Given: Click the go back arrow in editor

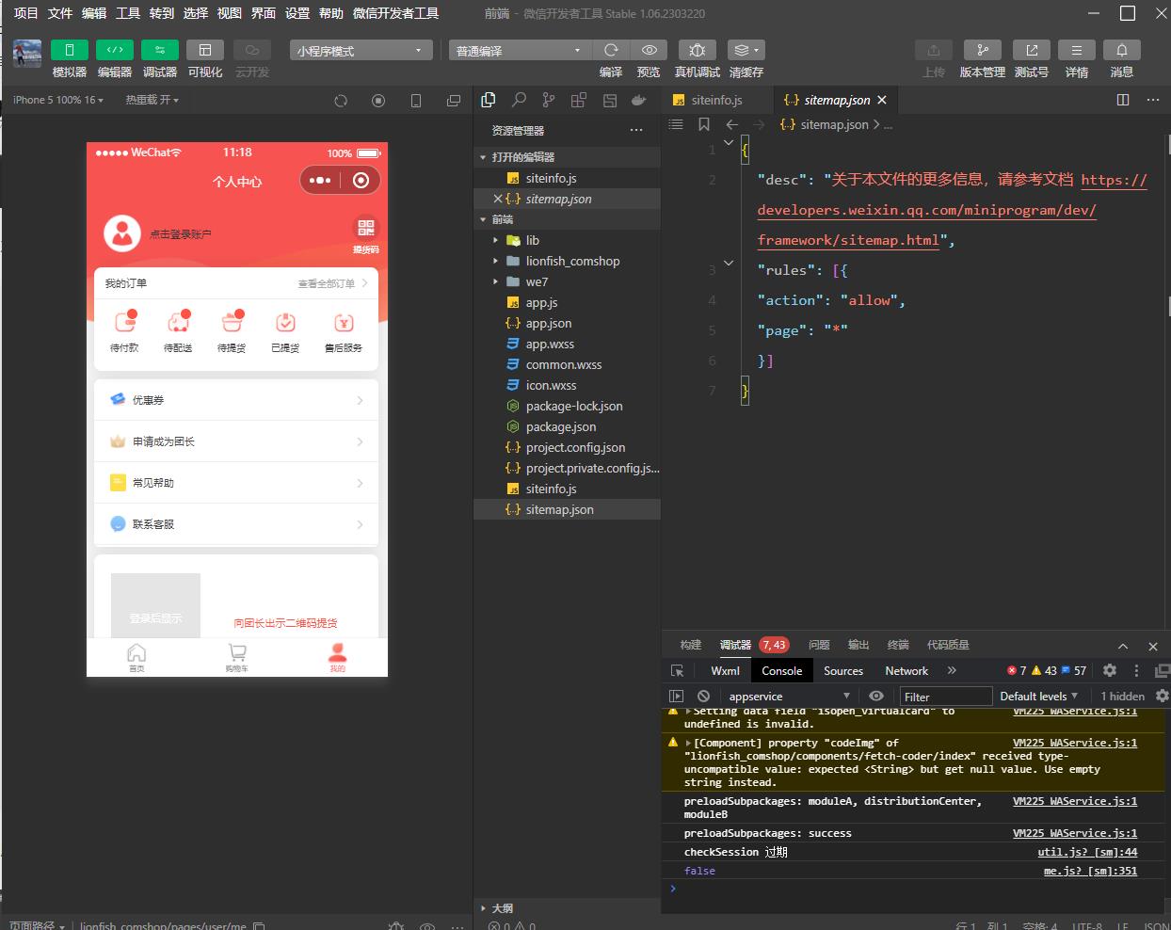Looking at the screenshot, I should click(732, 124).
